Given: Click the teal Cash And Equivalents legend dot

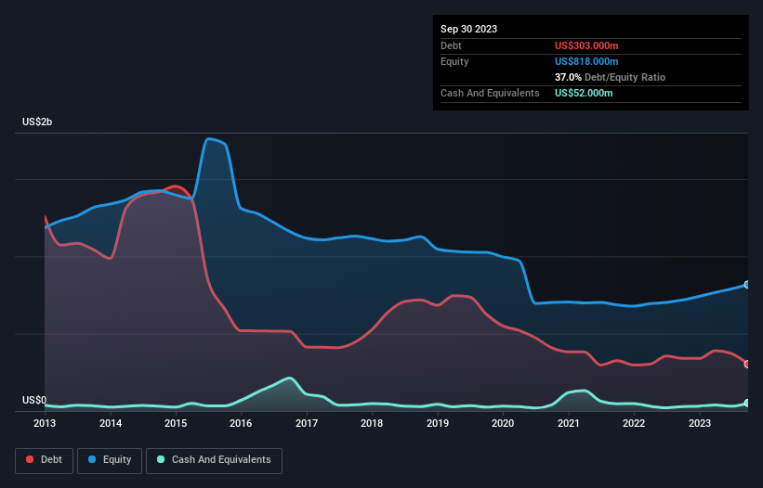Looking at the screenshot, I should click(161, 459).
